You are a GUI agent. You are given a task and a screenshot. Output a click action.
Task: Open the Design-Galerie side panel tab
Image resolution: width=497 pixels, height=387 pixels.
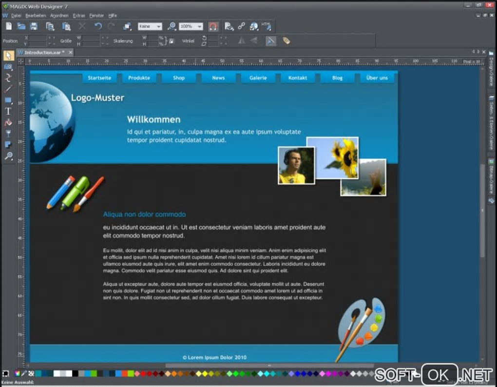click(x=491, y=68)
